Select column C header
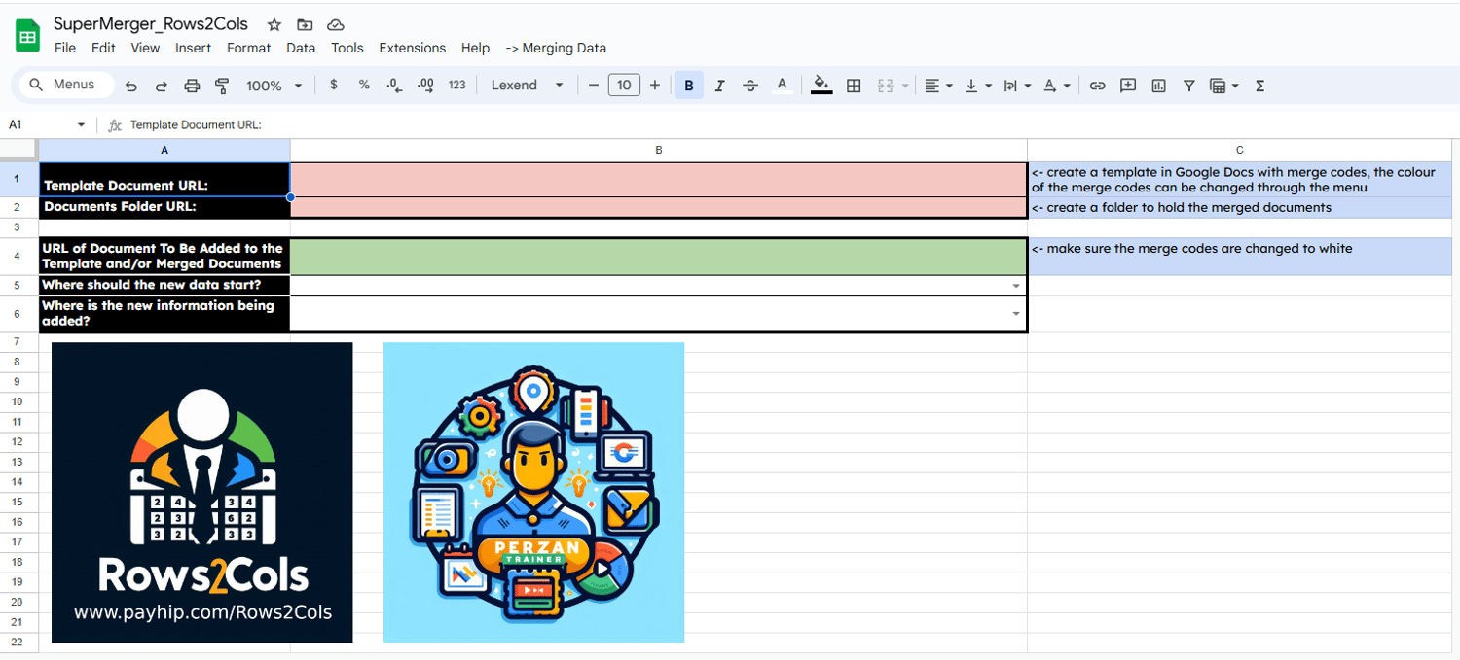1460x660 pixels. [x=1239, y=150]
